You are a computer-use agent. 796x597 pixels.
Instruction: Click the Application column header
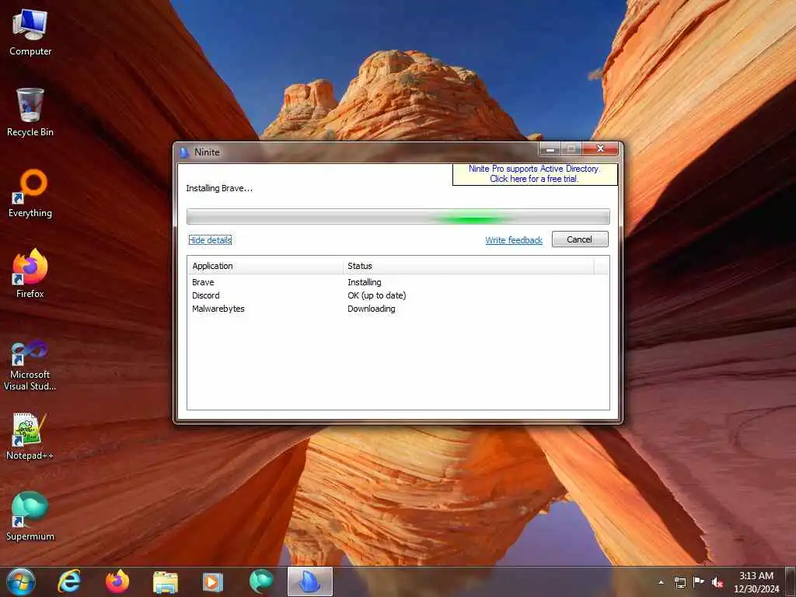tap(265, 266)
